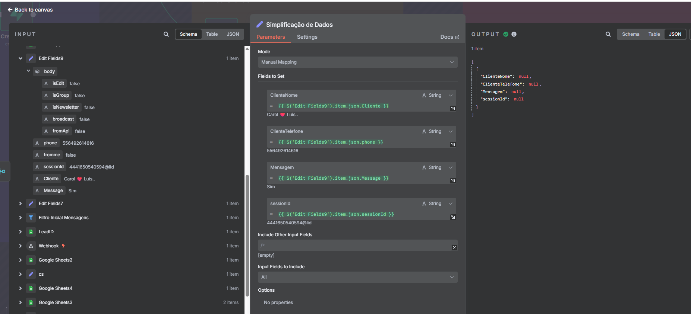Click the search icon in the OUTPUT panel
This screenshot has height=314, width=691.
tap(608, 34)
